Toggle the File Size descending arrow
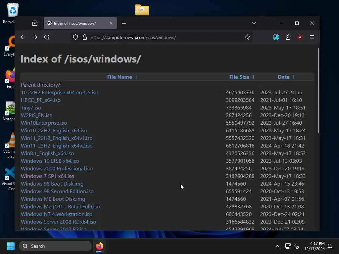The width and height of the screenshot is (339, 254). [x=253, y=77]
